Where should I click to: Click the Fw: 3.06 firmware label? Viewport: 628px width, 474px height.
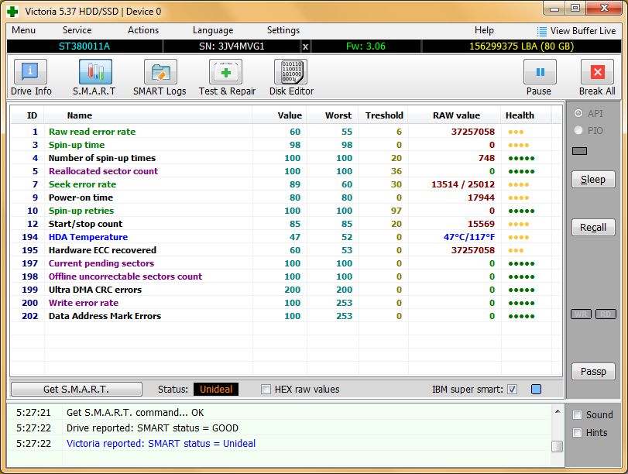pos(365,46)
